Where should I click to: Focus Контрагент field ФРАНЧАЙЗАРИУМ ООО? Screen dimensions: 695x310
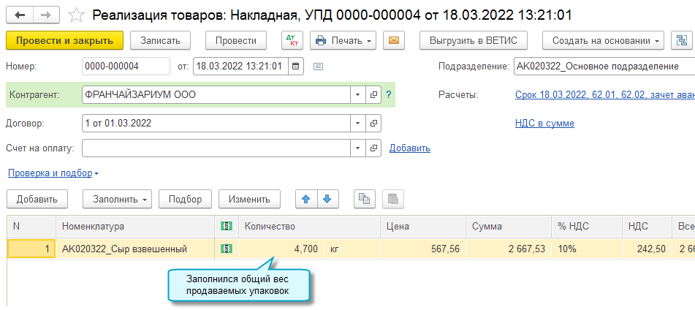(216, 94)
